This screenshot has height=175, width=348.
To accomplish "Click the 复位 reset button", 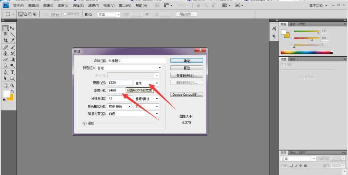I will pos(187,68).
